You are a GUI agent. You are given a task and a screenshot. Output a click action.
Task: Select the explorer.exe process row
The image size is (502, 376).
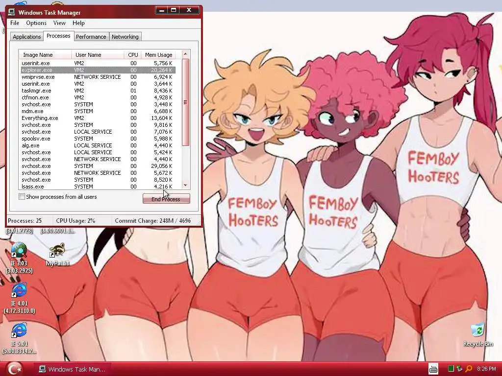pos(98,70)
